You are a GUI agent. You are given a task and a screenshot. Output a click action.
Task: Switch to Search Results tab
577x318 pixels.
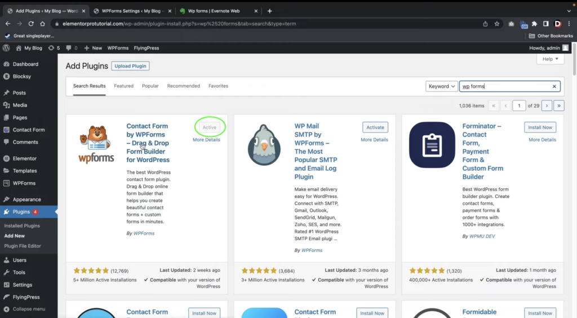[x=89, y=86]
